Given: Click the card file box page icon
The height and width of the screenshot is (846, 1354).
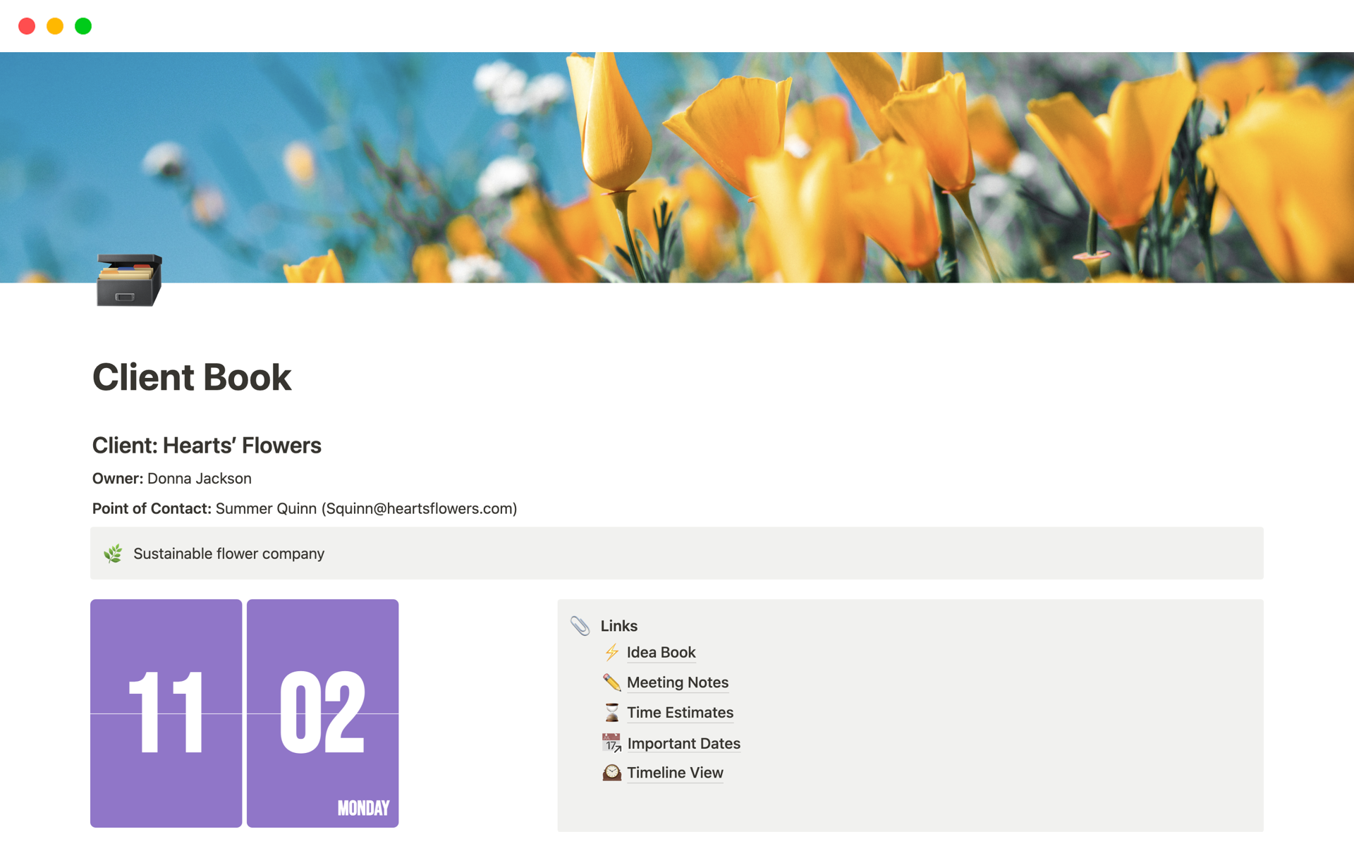Looking at the screenshot, I should 129,281.
